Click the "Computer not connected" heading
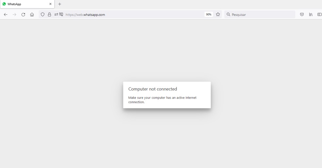The height and width of the screenshot is (168, 322). [x=152, y=89]
